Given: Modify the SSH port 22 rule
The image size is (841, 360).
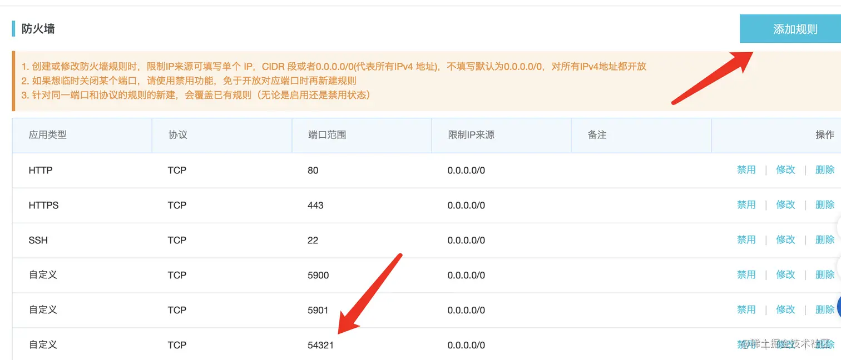Looking at the screenshot, I should coord(785,240).
